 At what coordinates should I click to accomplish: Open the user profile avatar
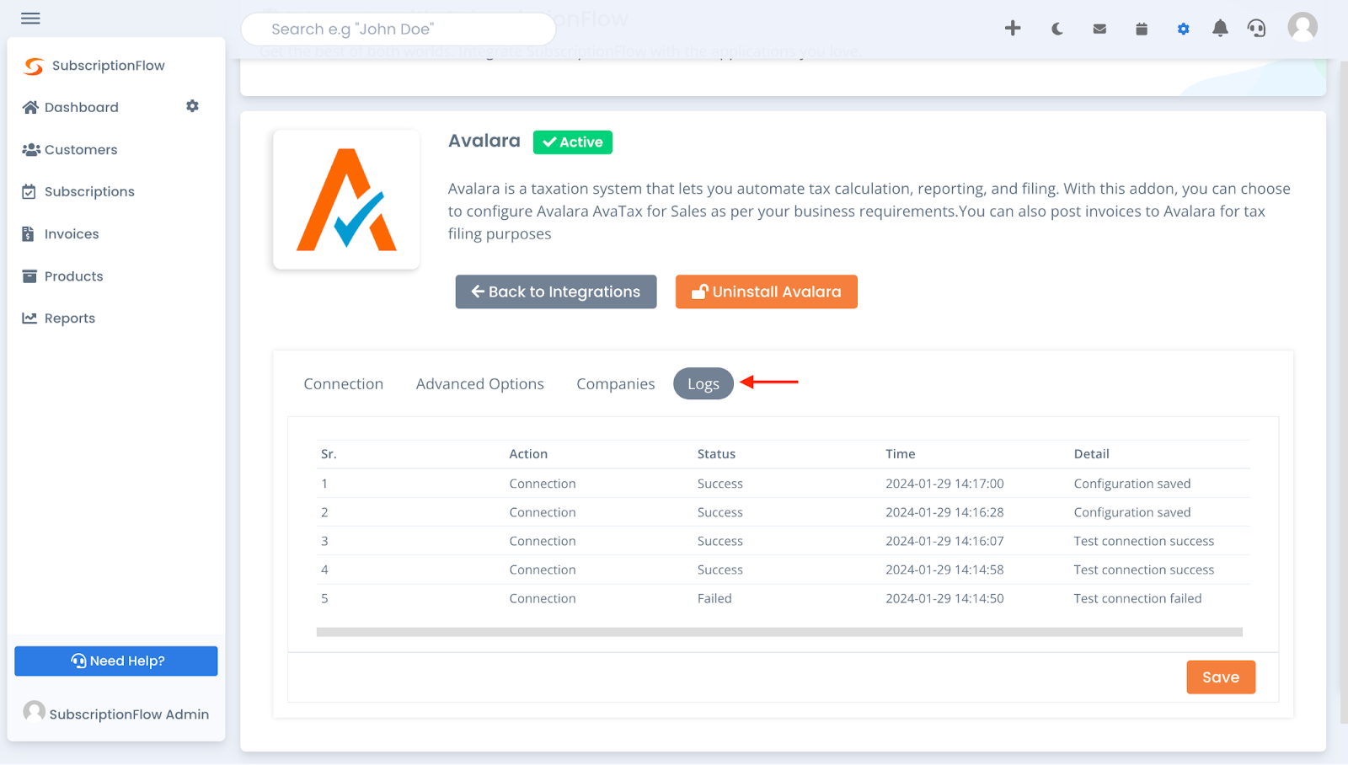1303,27
